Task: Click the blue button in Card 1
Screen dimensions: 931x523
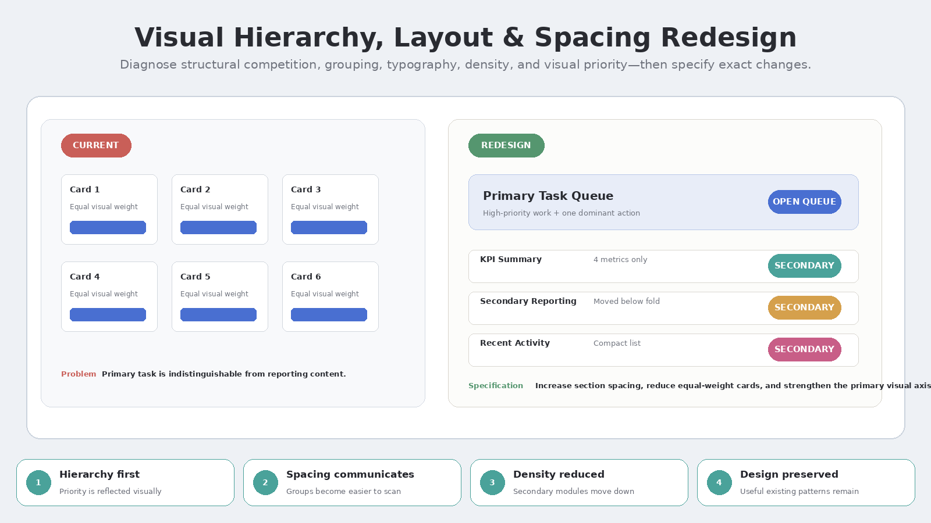Action: click(108, 227)
